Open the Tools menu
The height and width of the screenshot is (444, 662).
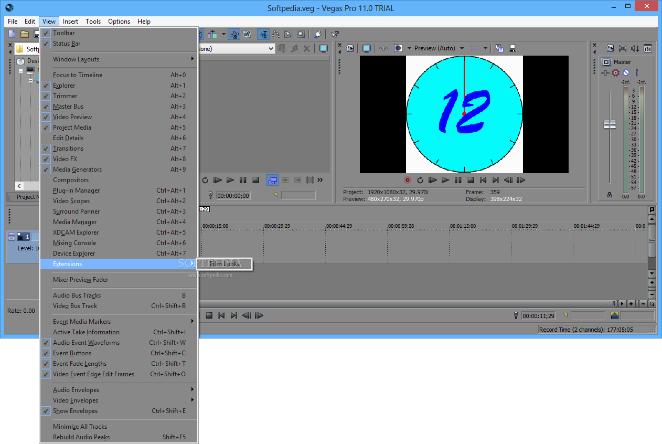click(93, 22)
